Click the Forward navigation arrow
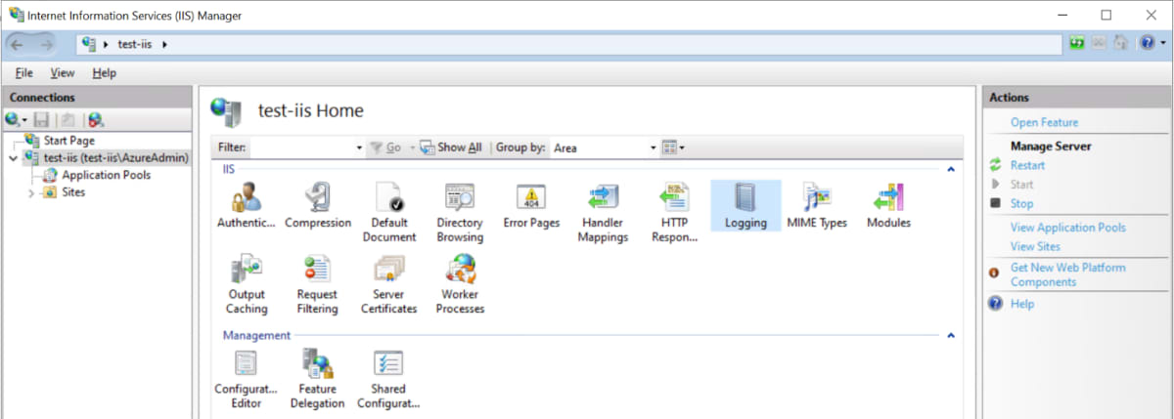 click(x=47, y=44)
